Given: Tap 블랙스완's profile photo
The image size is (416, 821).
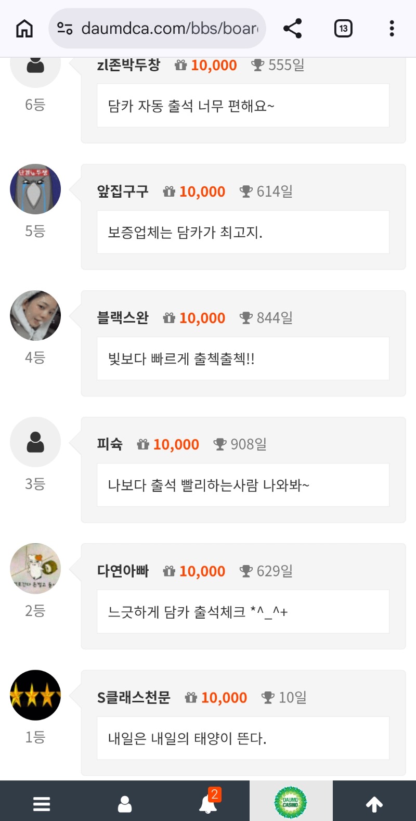Looking at the screenshot, I should [35, 316].
